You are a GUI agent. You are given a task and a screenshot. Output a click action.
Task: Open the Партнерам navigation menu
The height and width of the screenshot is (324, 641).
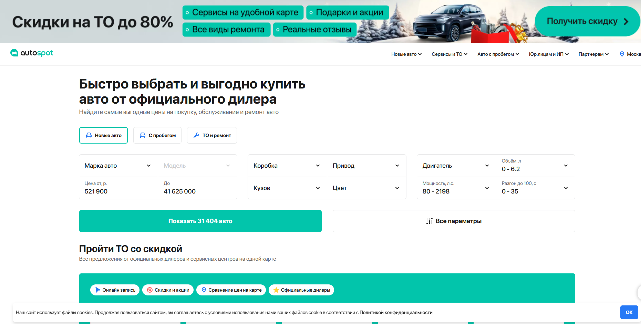coord(593,54)
